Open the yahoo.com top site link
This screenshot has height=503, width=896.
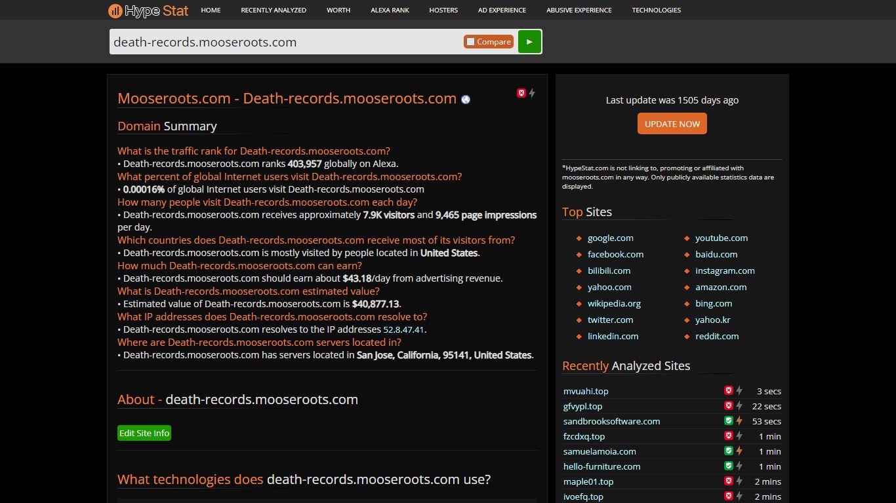coord(609,287)
